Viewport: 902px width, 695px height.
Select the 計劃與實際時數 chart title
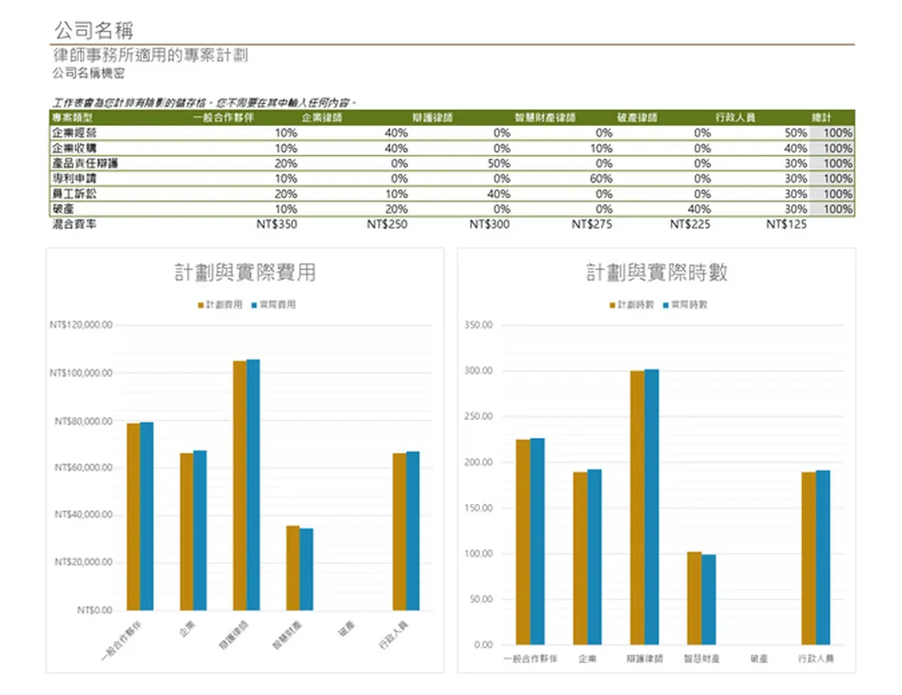656,273
